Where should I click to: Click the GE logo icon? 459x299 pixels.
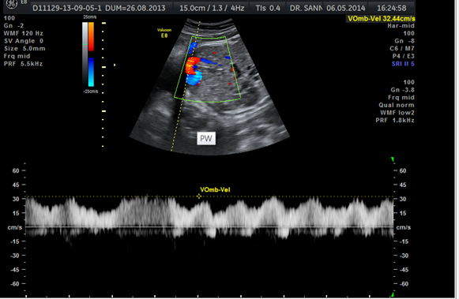12,4
